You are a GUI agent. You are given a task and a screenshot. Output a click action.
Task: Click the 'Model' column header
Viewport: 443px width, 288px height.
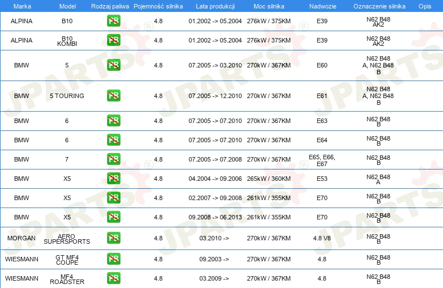67,6
